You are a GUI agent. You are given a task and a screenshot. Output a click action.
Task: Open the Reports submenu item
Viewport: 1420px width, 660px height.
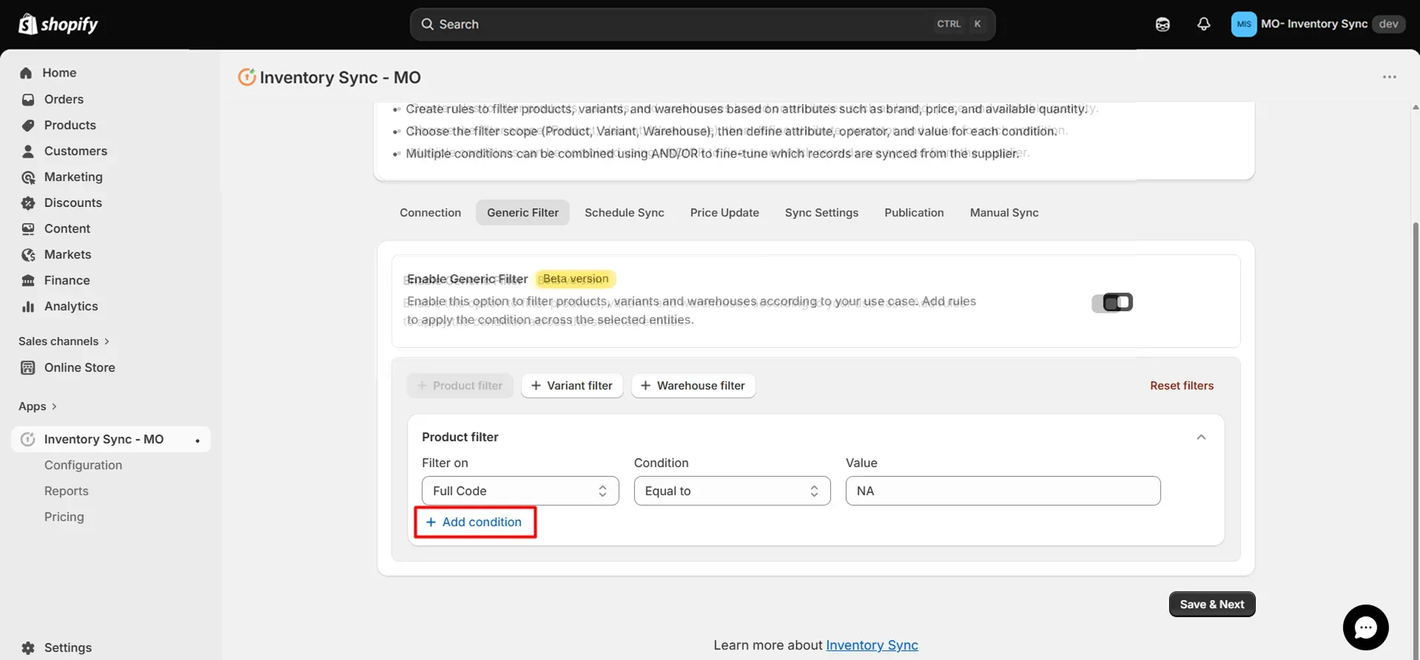[66, 491]
